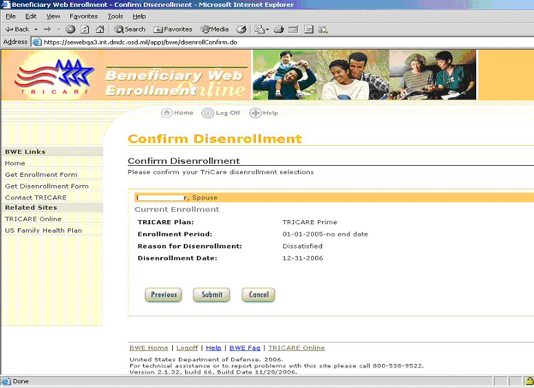The height and width of the screenshot is (388, 534).
Task: Click the browser Back button
Action: [17, 30]
